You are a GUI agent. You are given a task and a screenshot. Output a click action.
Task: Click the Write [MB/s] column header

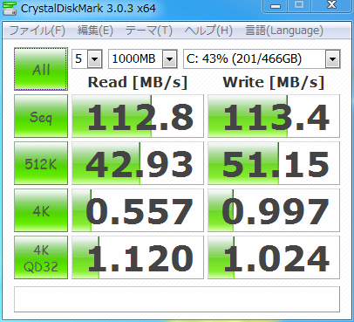point(274,82)
